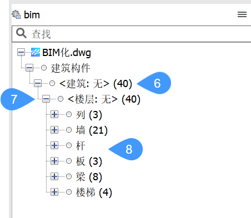Toggle the circle button beside 建筑构件
Image resolution: width=251 pixels, height=218 pixels.
44,68
